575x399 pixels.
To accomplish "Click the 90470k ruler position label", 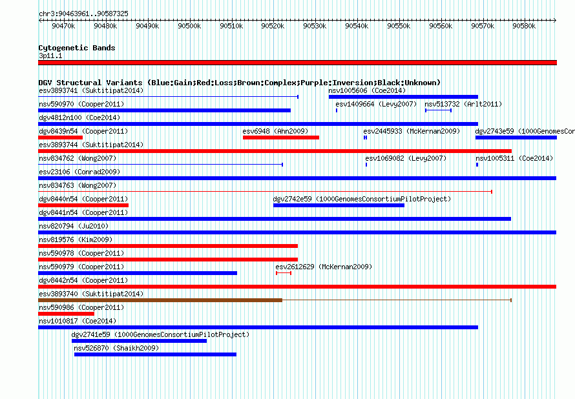I will coord(63,26).
